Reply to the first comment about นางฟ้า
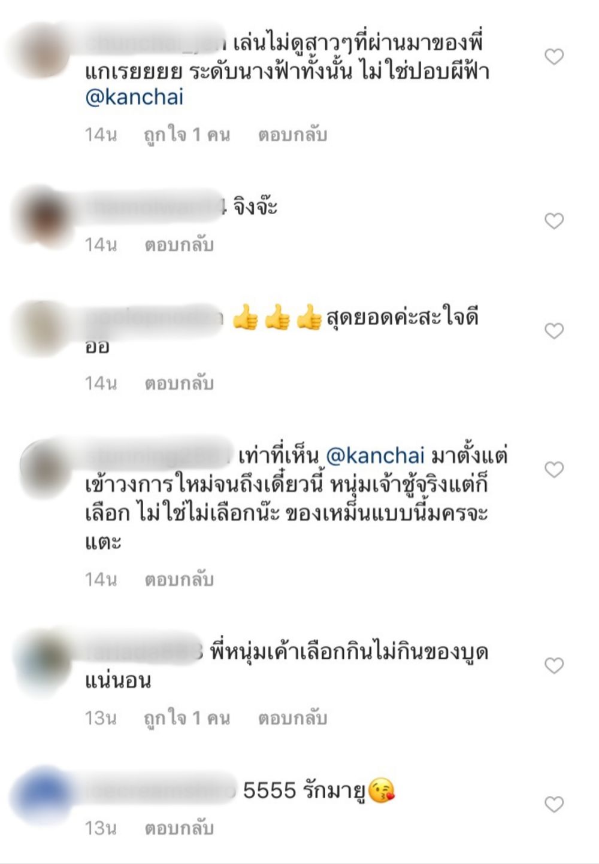The width and height of the screenshot is (599, 864). tap(292, 135)
